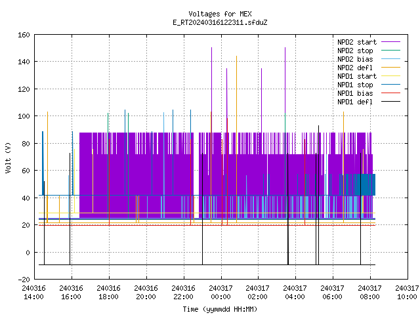Viewport: 420px width, 315px height.
Task: Click the red NPD1 bias legend line
Action: pos(390,93)
